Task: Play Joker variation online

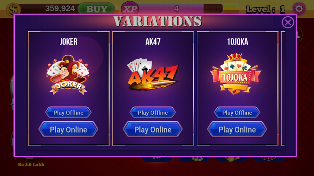Action: (68, 130)
